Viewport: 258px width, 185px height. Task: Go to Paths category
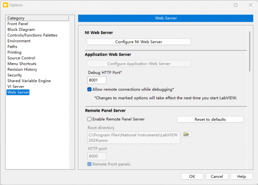(x=13, y=47)
